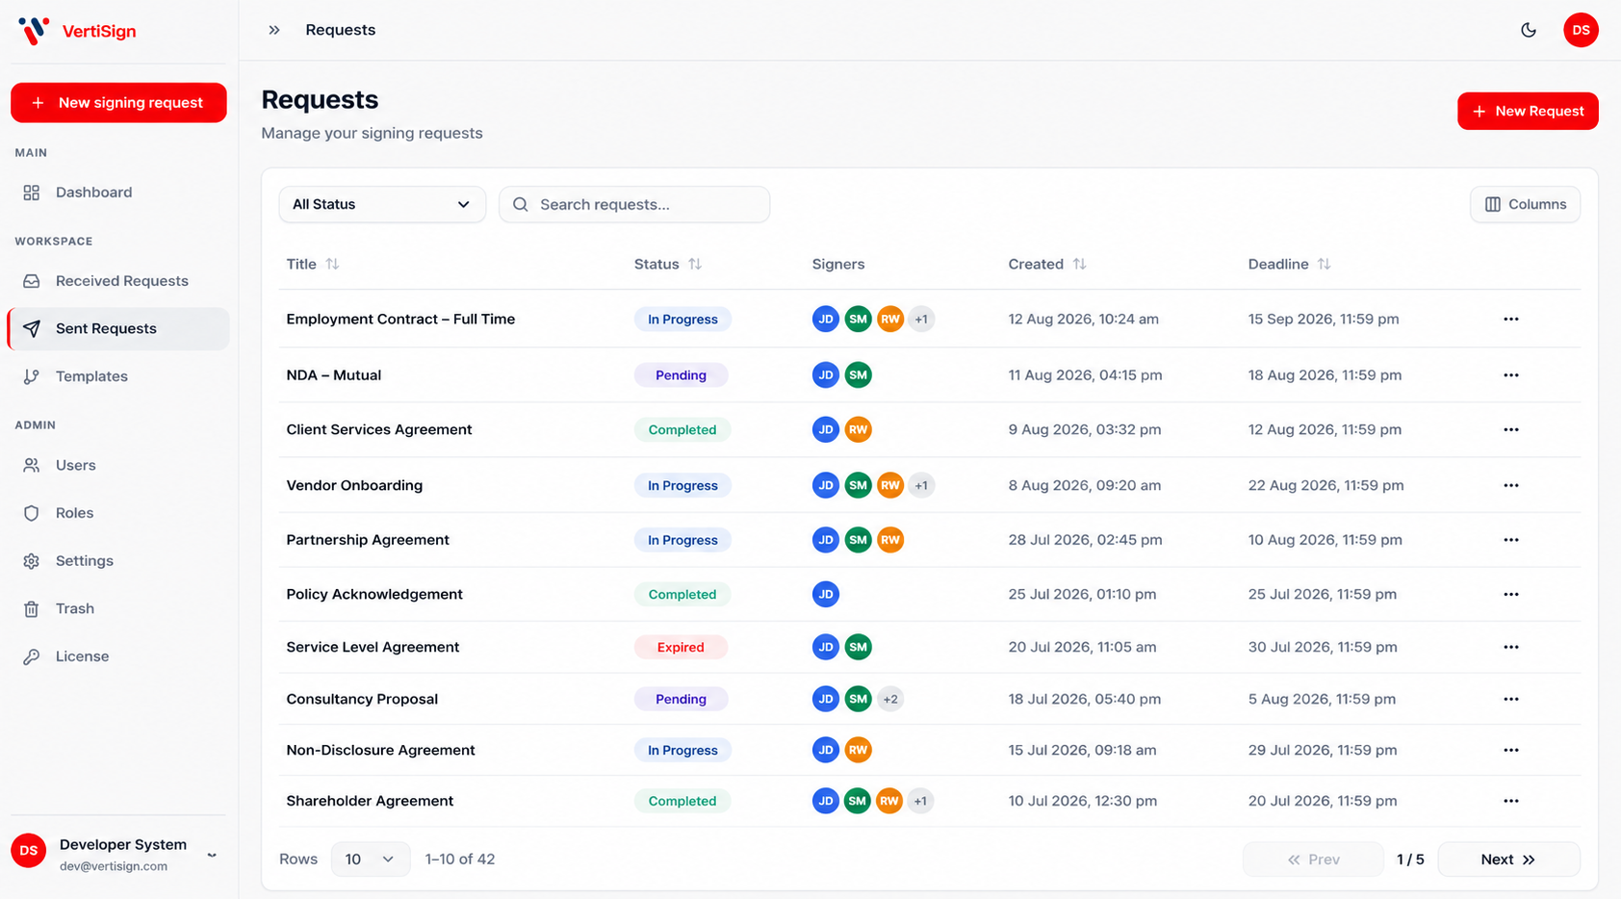Screen dimensions: 1621x899
Task: Open actions menu for Vendor Onboarding row
Action: click(1511, 485)
